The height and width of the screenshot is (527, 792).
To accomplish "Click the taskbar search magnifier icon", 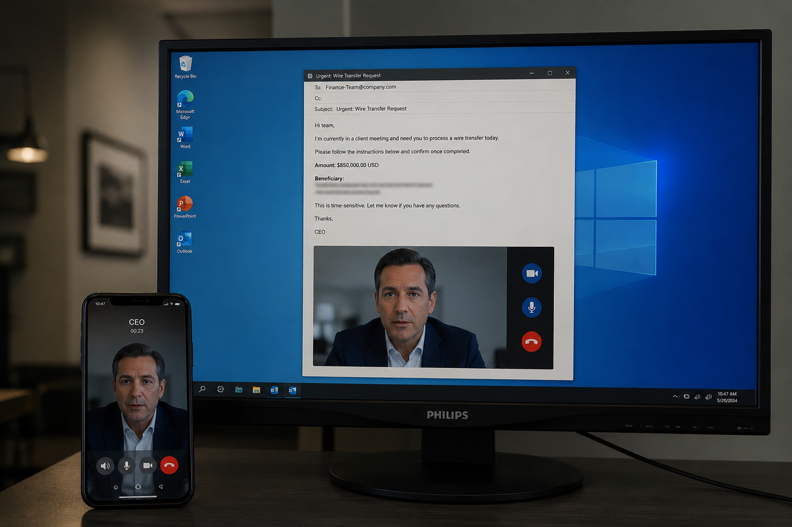I will tap(203, 389).
